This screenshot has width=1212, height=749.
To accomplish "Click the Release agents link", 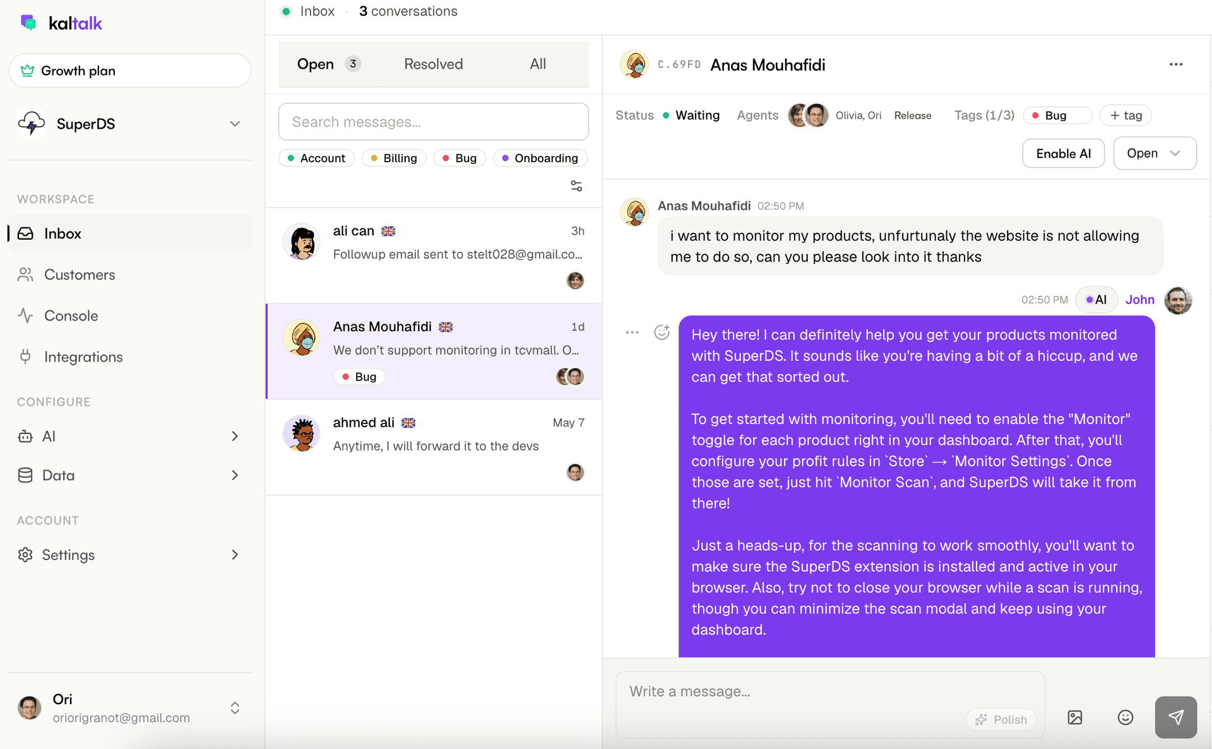I will pos(912,115).
